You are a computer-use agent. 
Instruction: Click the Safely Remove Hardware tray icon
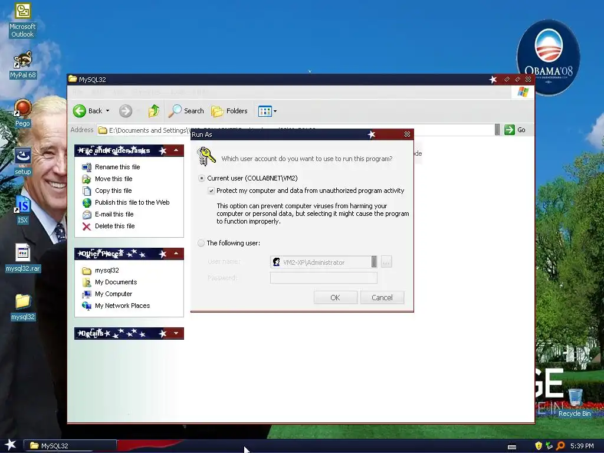point(549,446)
